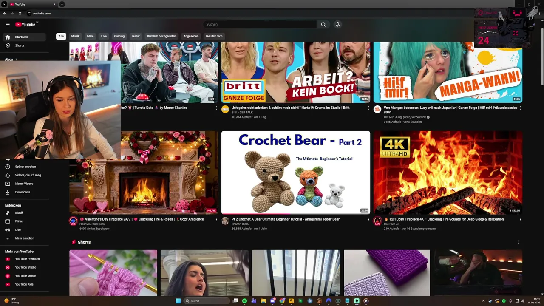Screen dimensions: 544x306
Task: Open YouTube Studio
Action: click(24, 267)
